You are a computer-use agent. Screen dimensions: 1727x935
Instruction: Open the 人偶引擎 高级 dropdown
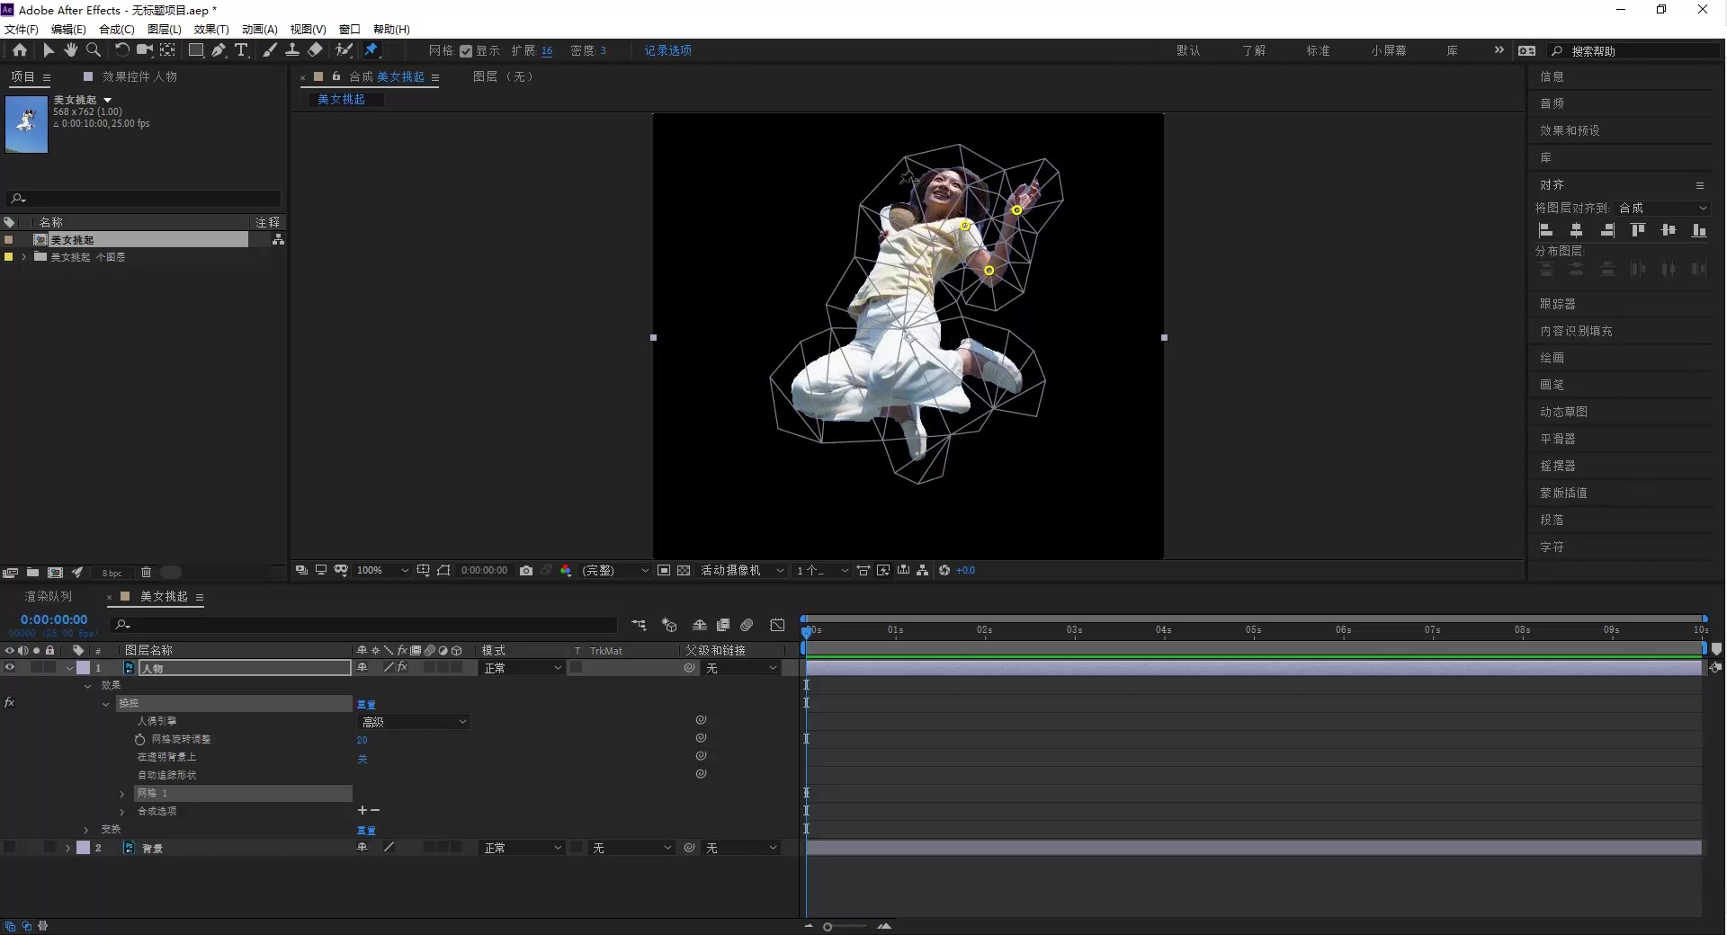[x=414, y=721]
